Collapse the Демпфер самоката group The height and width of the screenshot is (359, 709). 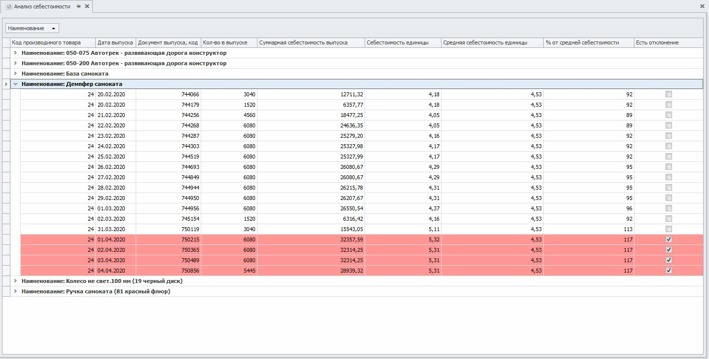click(x=15, y=84)
